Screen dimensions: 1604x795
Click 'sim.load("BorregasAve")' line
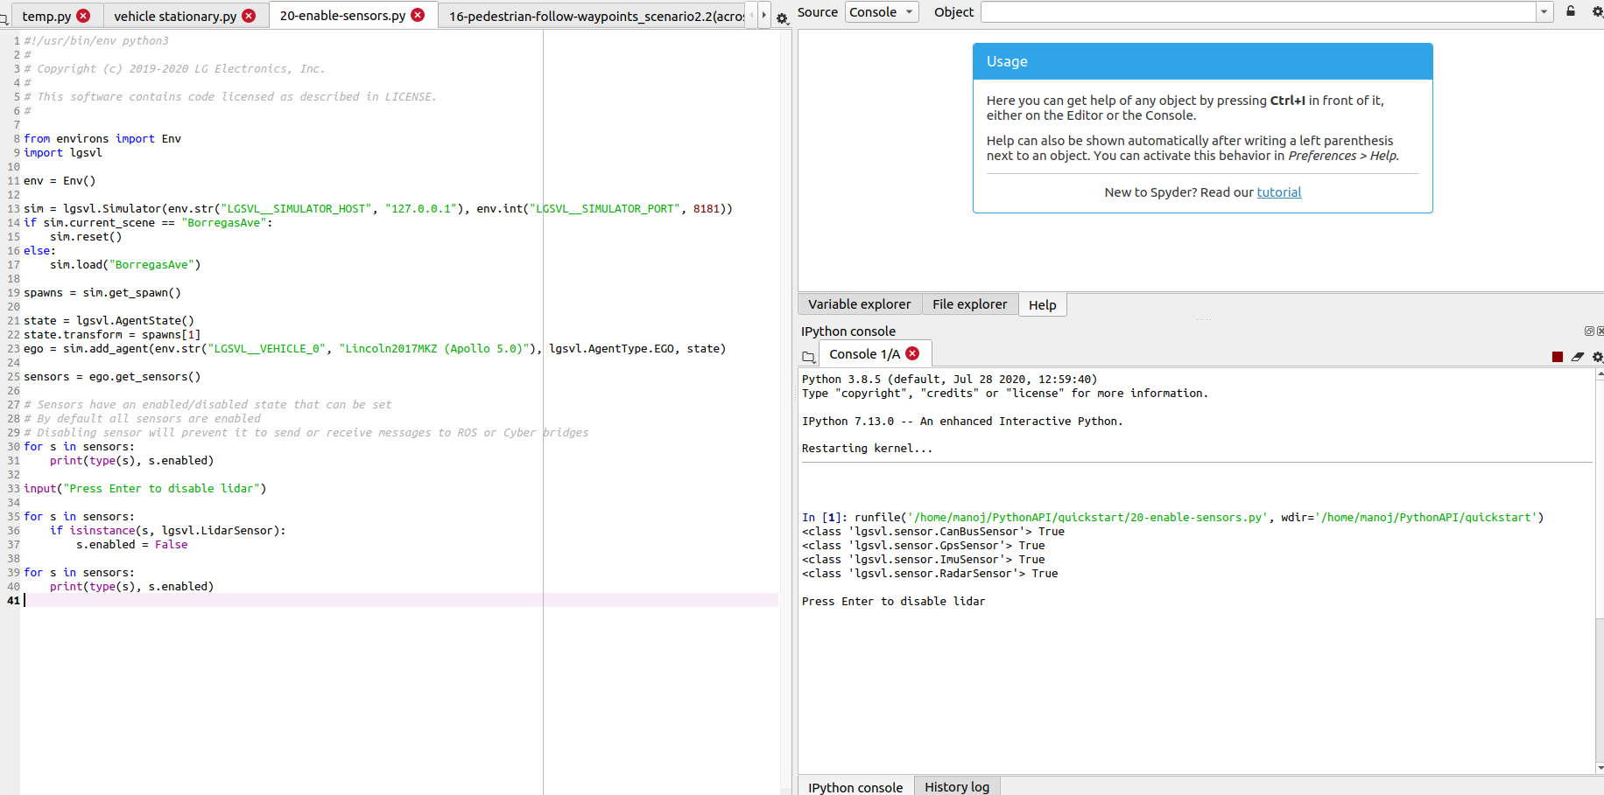125,264
